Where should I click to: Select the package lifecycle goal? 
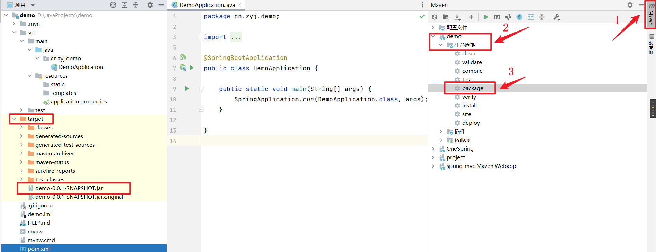(472, 88)
